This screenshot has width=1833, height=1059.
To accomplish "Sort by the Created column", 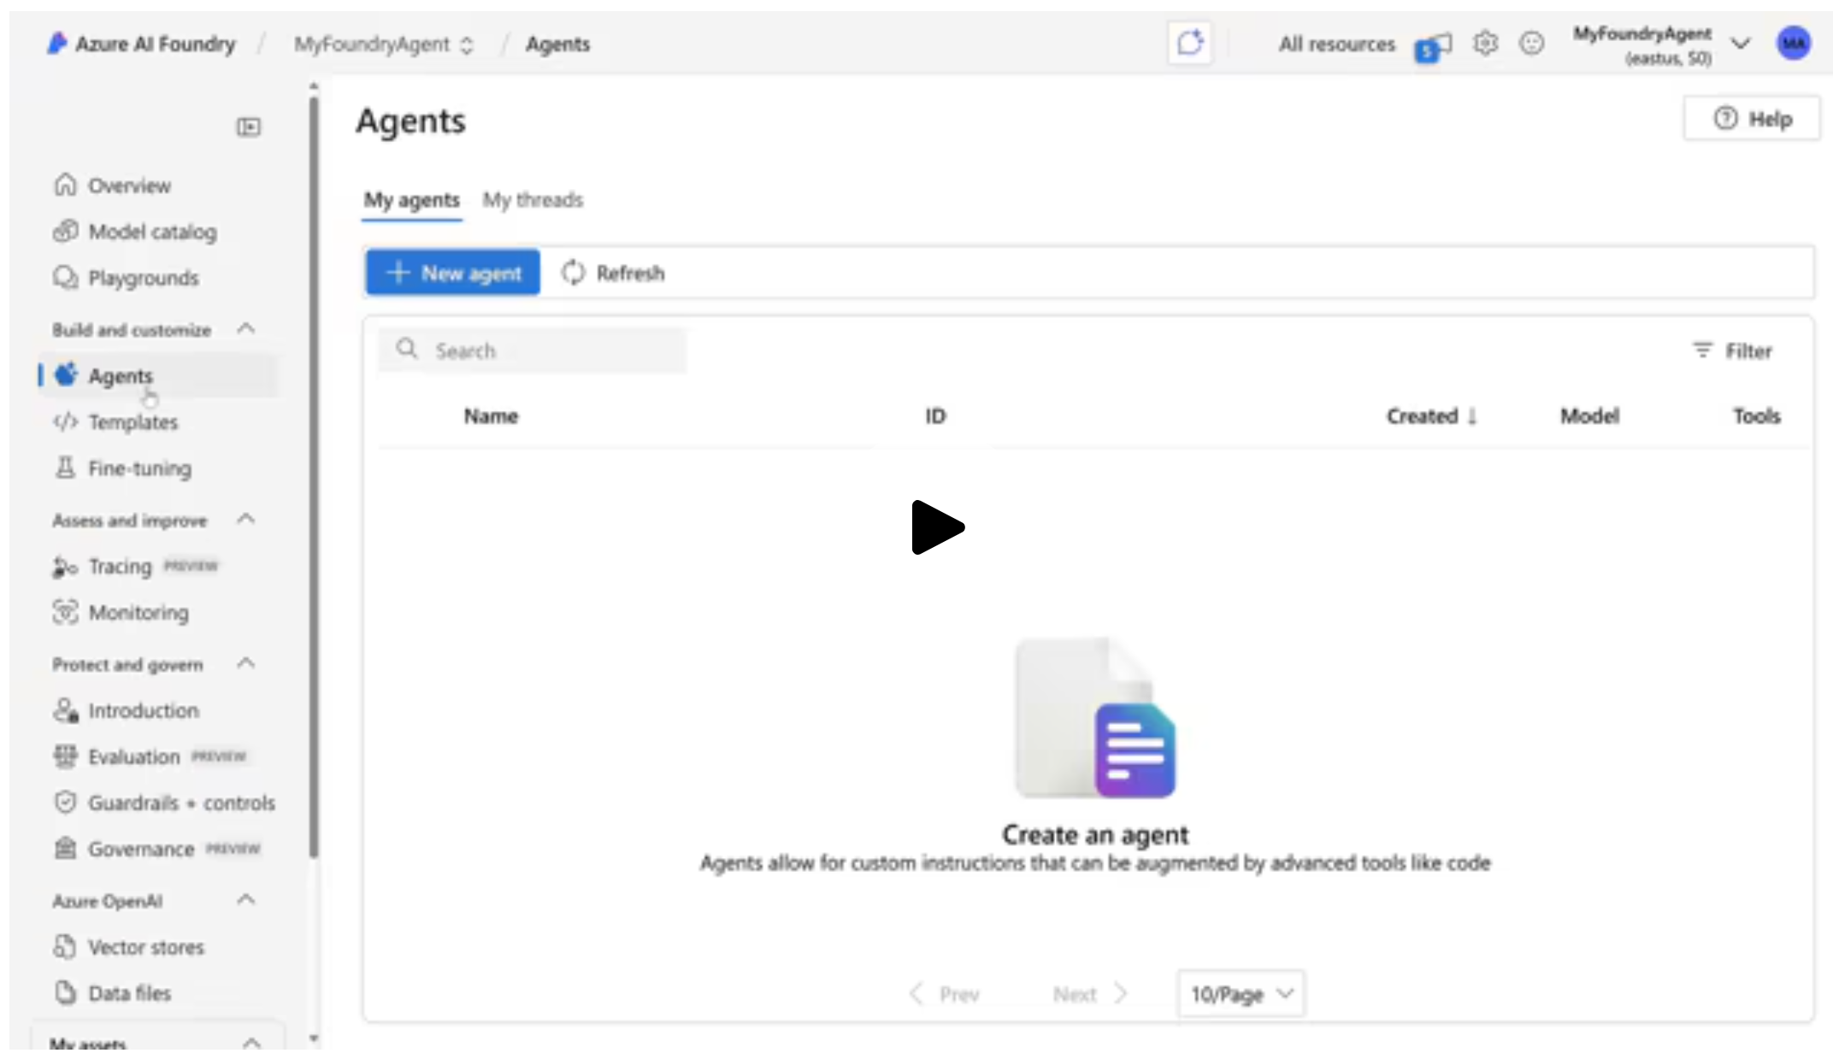I will tap(1431, 416).
